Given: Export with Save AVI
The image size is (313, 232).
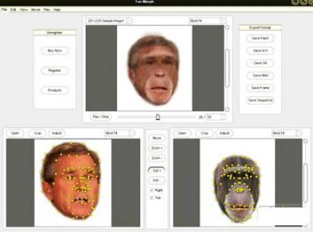Looking at the screenshot, I should click(260, 51).
